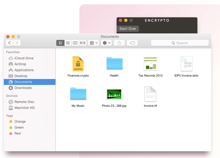
Task: Go forward with the Finder forward arrow
Action: (17, 43)
